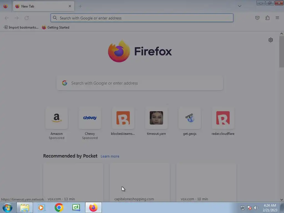
Task: Click the page scrollbar down arrow
Action: coord(282,200)
